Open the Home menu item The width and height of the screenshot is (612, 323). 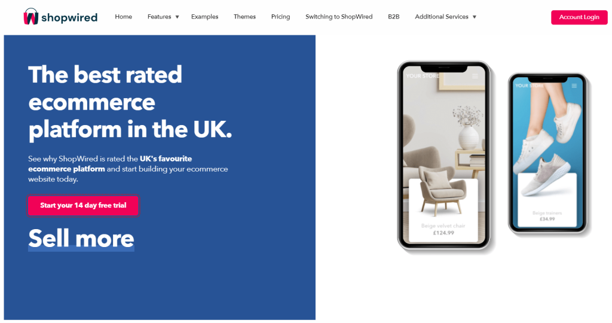pyautogui.click(x=123, y=16)
